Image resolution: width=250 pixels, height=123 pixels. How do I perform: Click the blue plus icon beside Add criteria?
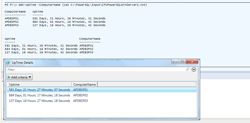pos(9,77)
